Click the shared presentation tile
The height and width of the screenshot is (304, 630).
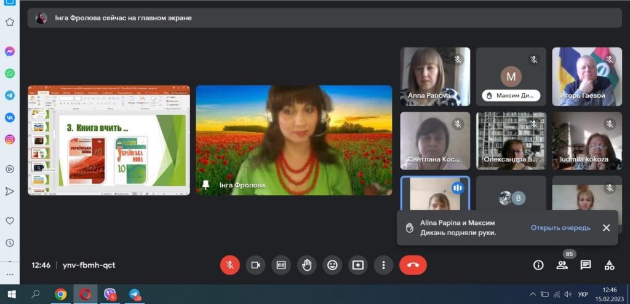click(x=109, y=140)
